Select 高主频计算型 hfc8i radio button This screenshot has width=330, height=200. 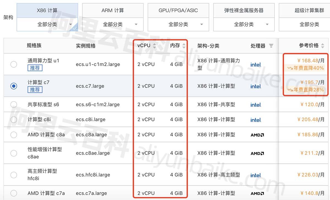click(14, 175)
